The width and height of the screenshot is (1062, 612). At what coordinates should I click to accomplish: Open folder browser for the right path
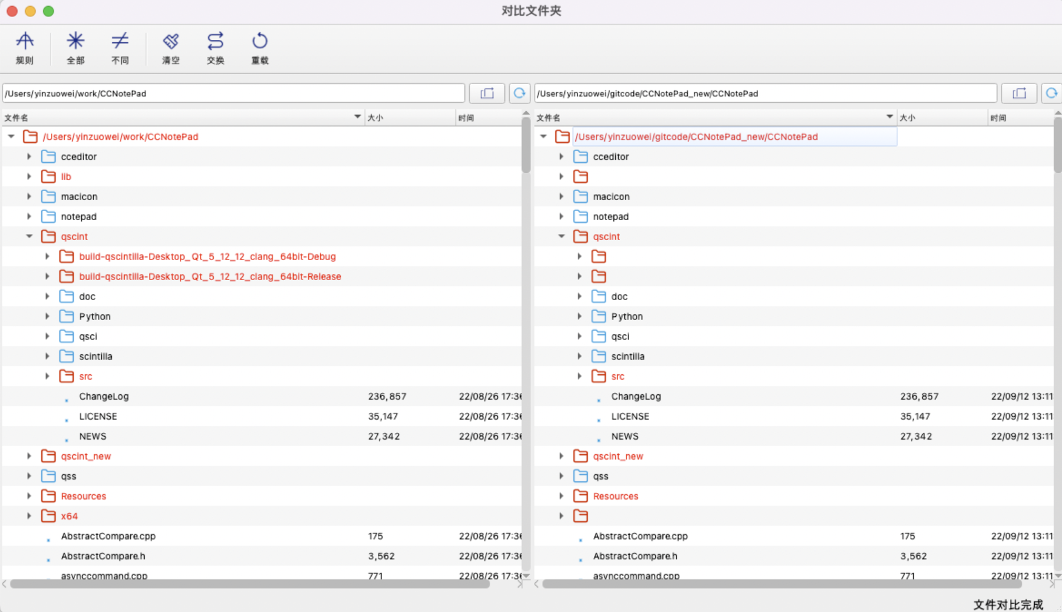(x=1019, y=93)
